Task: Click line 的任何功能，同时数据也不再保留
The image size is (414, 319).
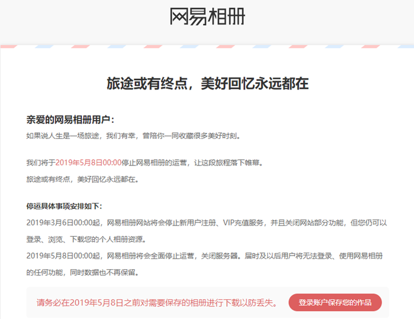Action: pos(83,273)
